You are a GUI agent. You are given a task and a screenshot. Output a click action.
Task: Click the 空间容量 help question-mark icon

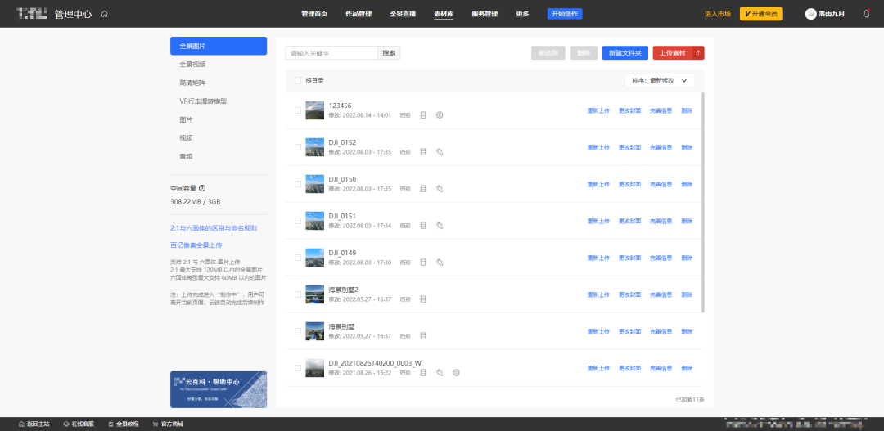click(x=202, y=188)
